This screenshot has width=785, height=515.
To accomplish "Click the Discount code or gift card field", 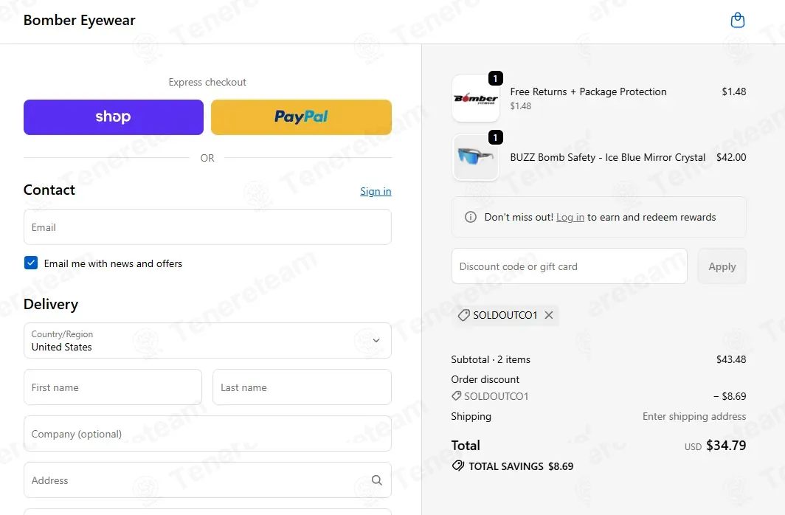I will 570,266.
